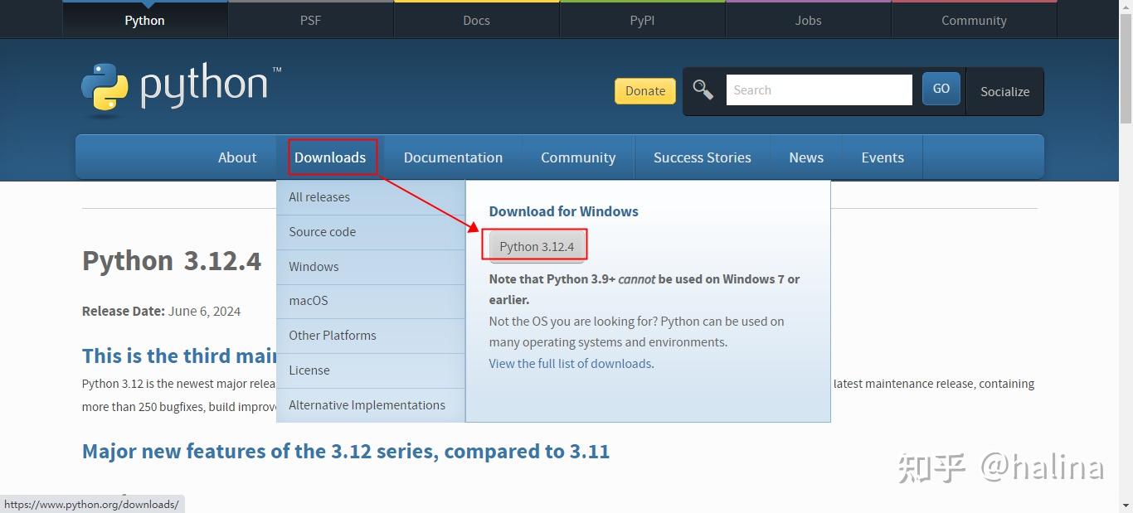This screenshot has width=1133, height=513.
Task: Open the PyPI top-bar tab
Action: click(x=643, y=20)
